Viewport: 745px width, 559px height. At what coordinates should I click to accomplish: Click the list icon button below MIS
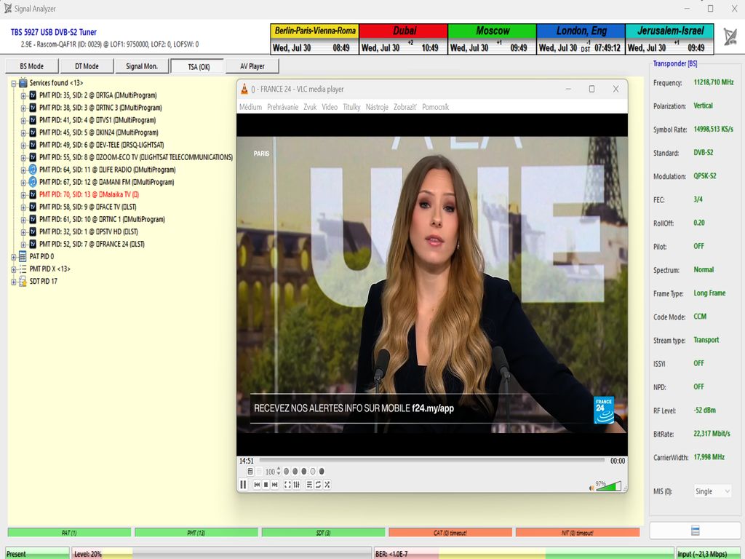[x=695, y=531]
